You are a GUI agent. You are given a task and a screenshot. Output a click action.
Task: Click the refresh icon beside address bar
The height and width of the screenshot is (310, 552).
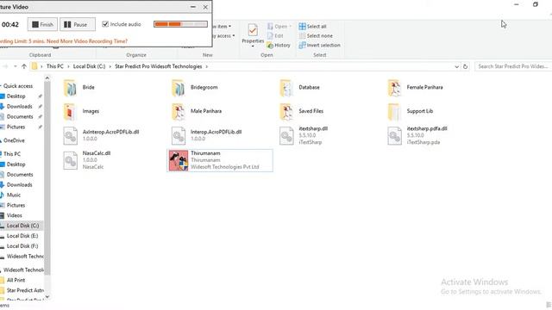pos(465,66)
